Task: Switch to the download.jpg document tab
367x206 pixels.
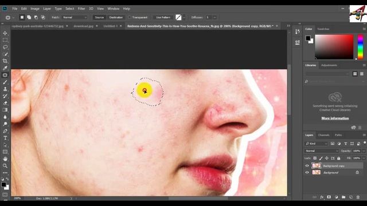Action: click(83, 26)
